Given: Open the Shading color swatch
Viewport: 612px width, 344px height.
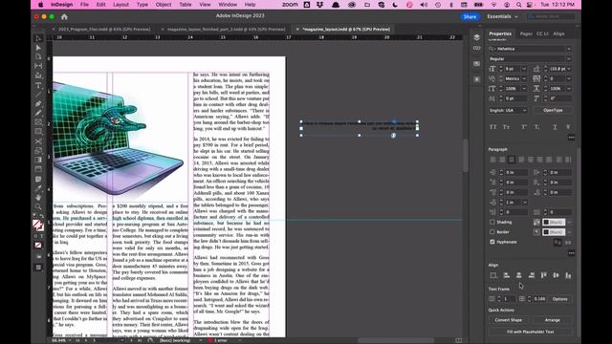Looking at the screenshot, I should [x=554, y=222].
